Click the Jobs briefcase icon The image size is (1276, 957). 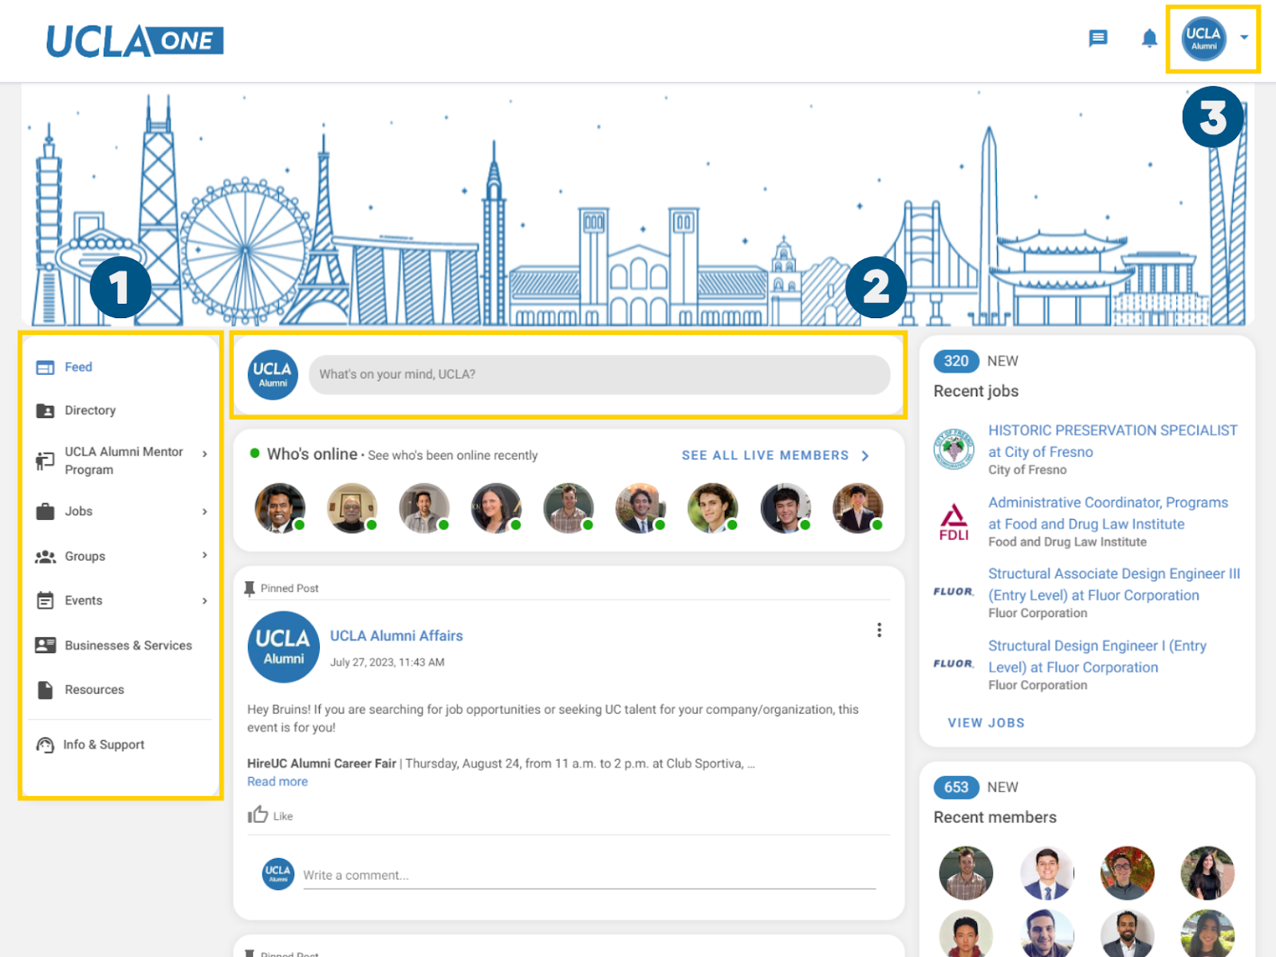[x=45, y=512]
